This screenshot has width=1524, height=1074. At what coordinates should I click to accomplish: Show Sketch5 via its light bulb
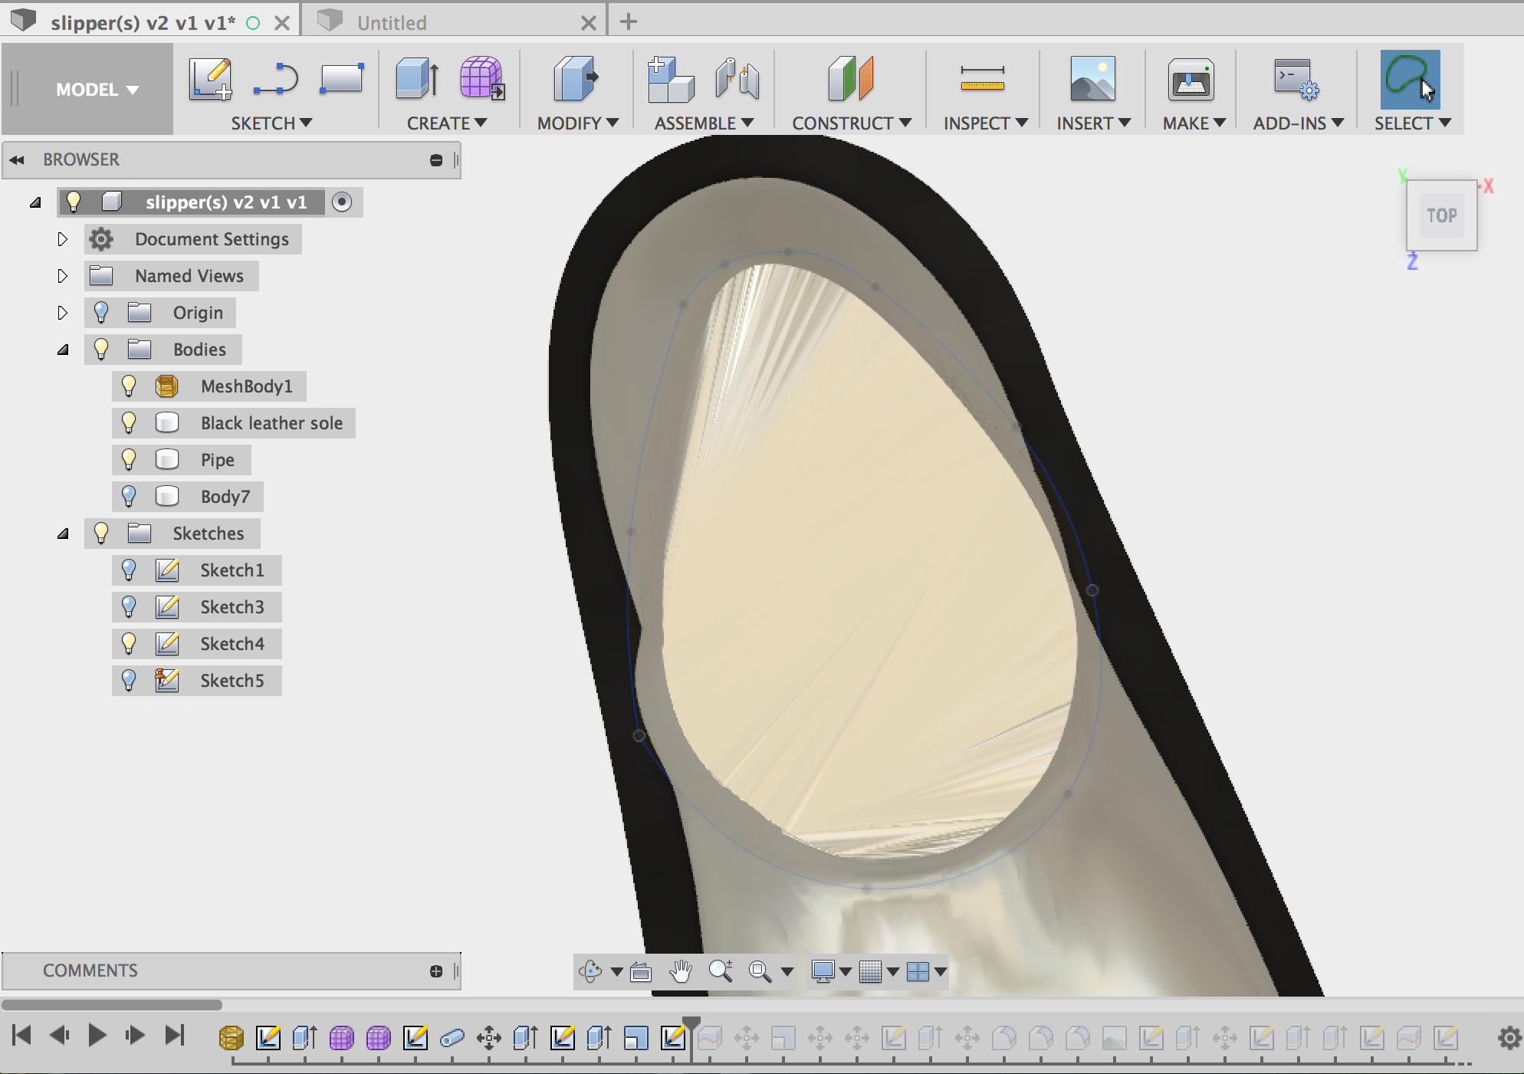[129, 680]
